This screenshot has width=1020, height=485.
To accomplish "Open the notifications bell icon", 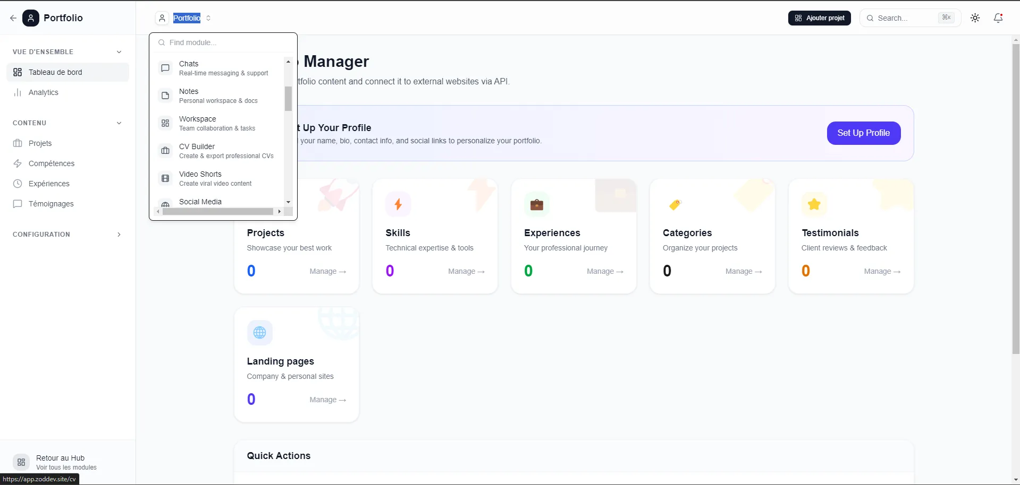I will 998,18.
